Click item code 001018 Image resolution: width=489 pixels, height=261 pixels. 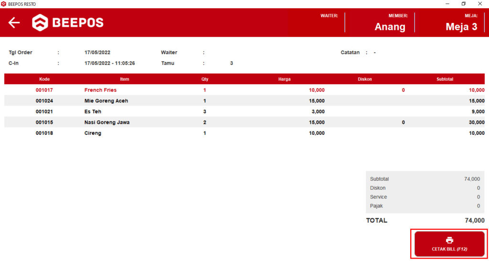44,133
